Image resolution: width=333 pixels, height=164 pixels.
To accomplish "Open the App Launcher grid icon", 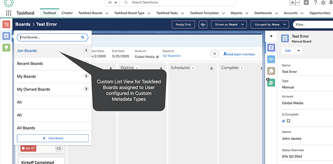I will click(8, 13).
